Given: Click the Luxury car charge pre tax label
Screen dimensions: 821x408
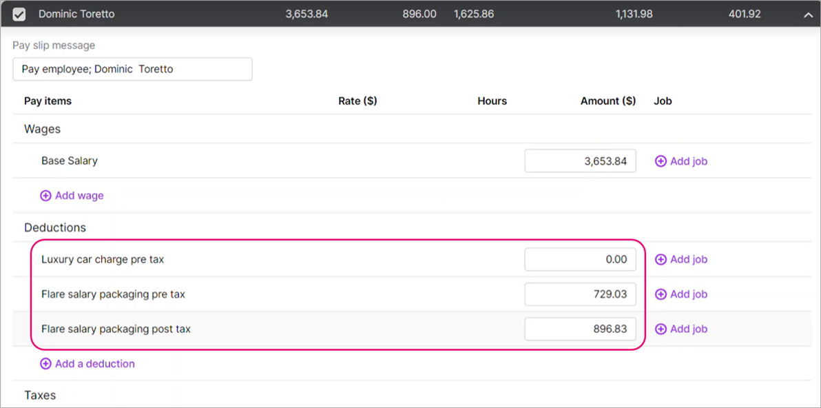Looking at the screenshot, I should [103, 260].
